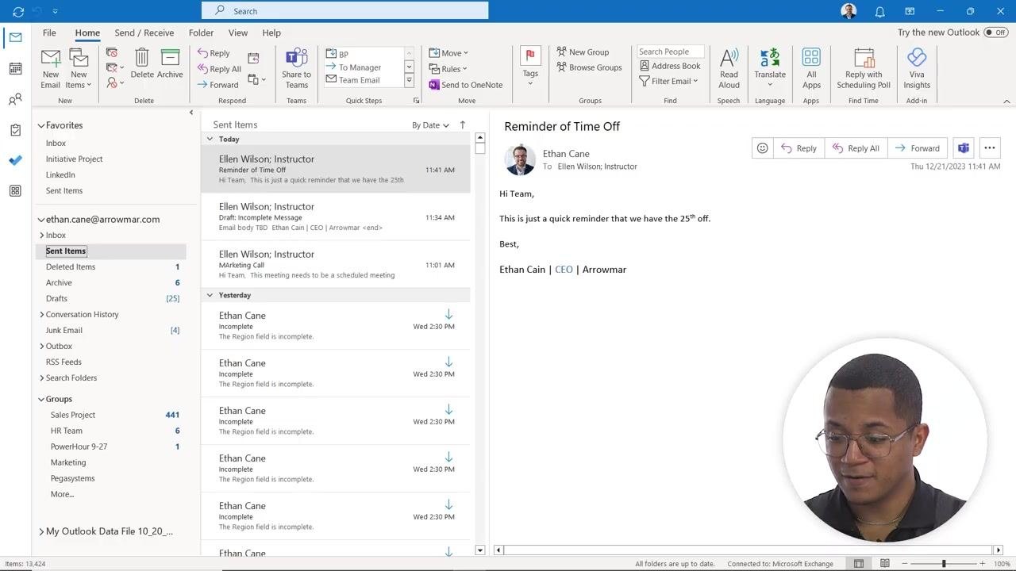Open Viva Insights add-in
1016x571 pixels.
click(917, 69)
